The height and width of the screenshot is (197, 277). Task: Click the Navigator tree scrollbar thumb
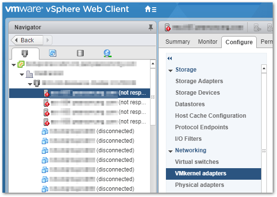click(x=153, y=97)
